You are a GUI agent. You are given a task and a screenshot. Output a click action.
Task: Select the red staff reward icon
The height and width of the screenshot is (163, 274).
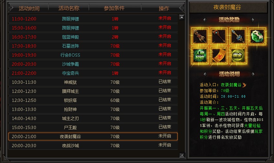(x=219, y=36)
